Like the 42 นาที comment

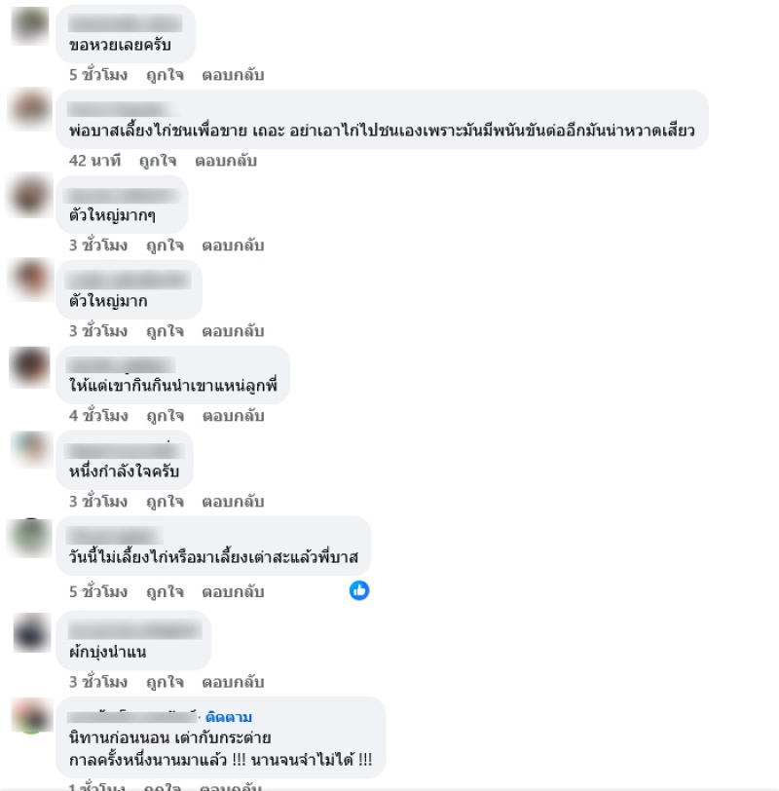pyautogui.click(x=158, y=161)
